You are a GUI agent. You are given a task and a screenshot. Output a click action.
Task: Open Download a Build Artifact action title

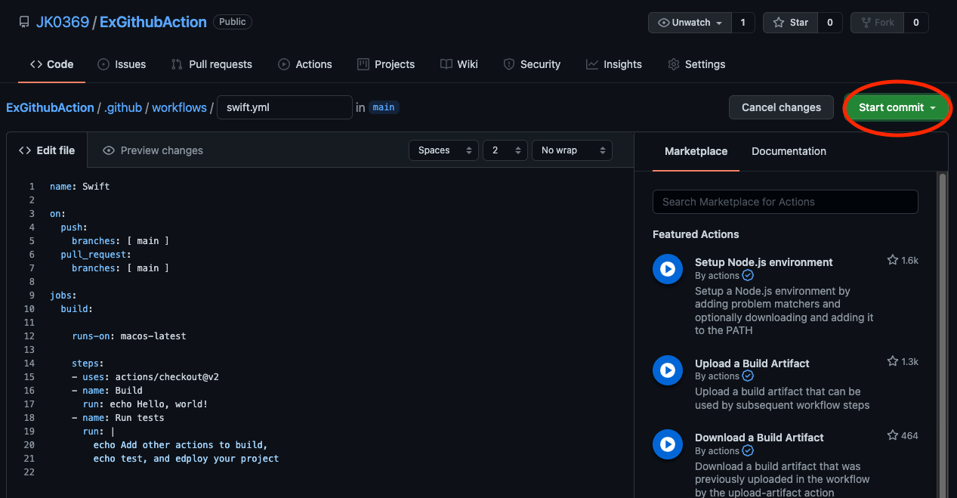[759, 438]
